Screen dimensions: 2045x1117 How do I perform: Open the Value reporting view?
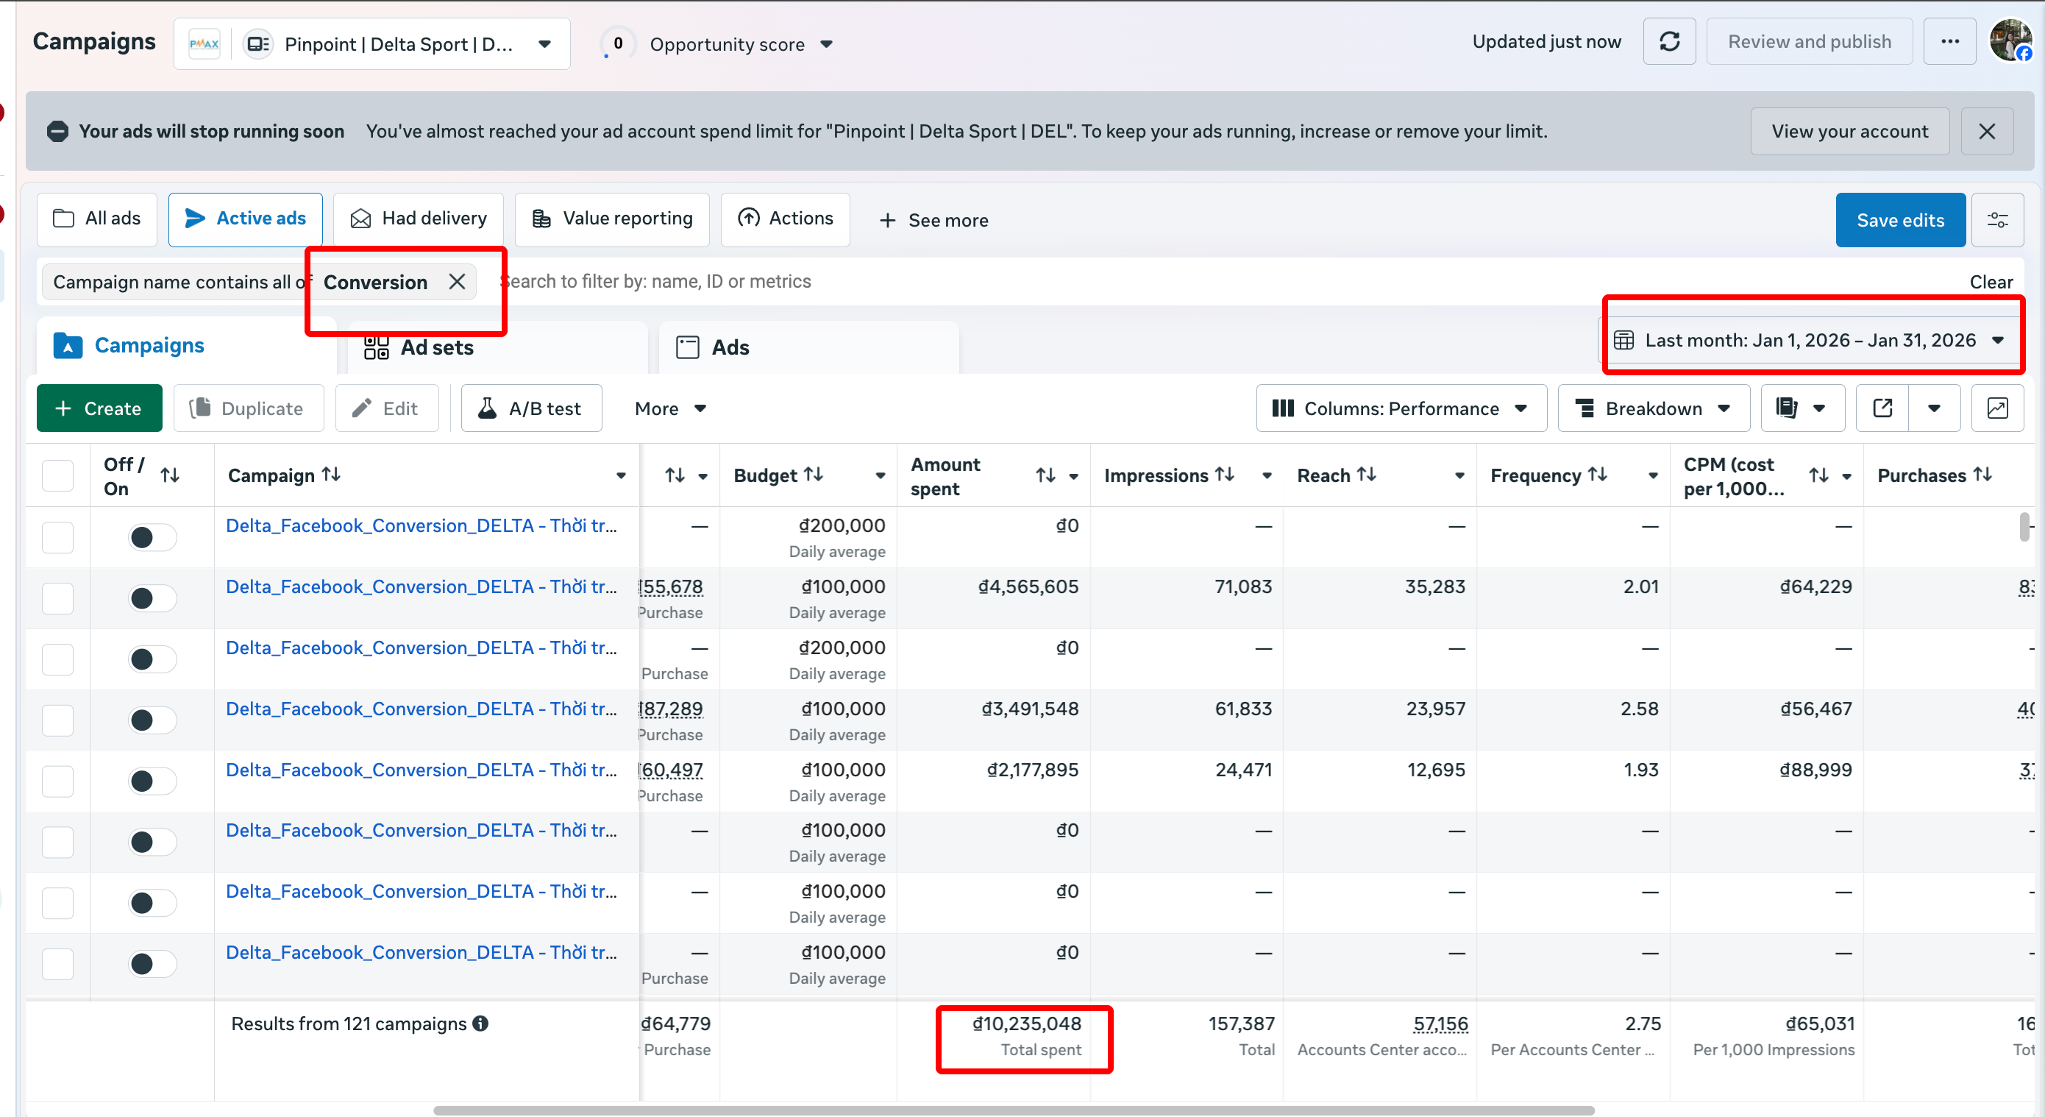pos(612,219)
